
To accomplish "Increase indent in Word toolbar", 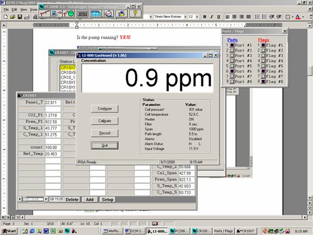I will 279,17.
